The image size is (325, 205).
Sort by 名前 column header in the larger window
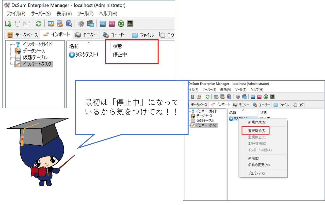click(x=74, y=46)
